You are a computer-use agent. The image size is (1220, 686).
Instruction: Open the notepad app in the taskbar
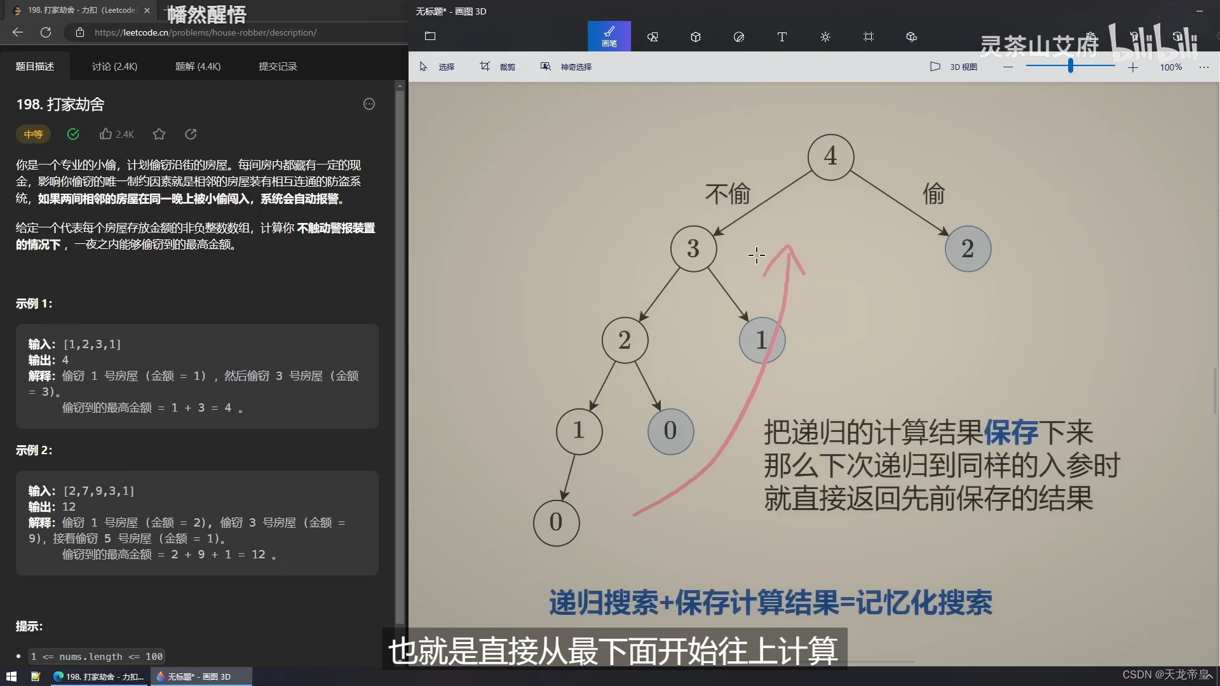[x=36, y=676]
